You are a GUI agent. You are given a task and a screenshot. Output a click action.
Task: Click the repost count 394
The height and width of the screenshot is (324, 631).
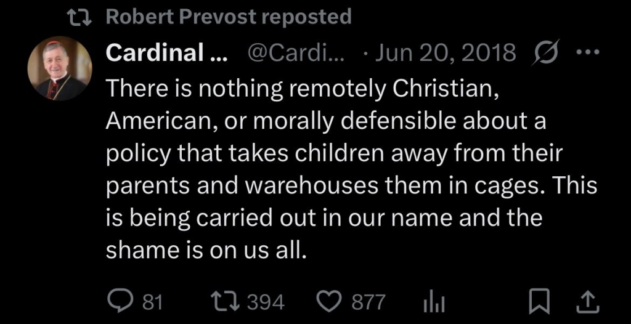click(x=266, y=302)
